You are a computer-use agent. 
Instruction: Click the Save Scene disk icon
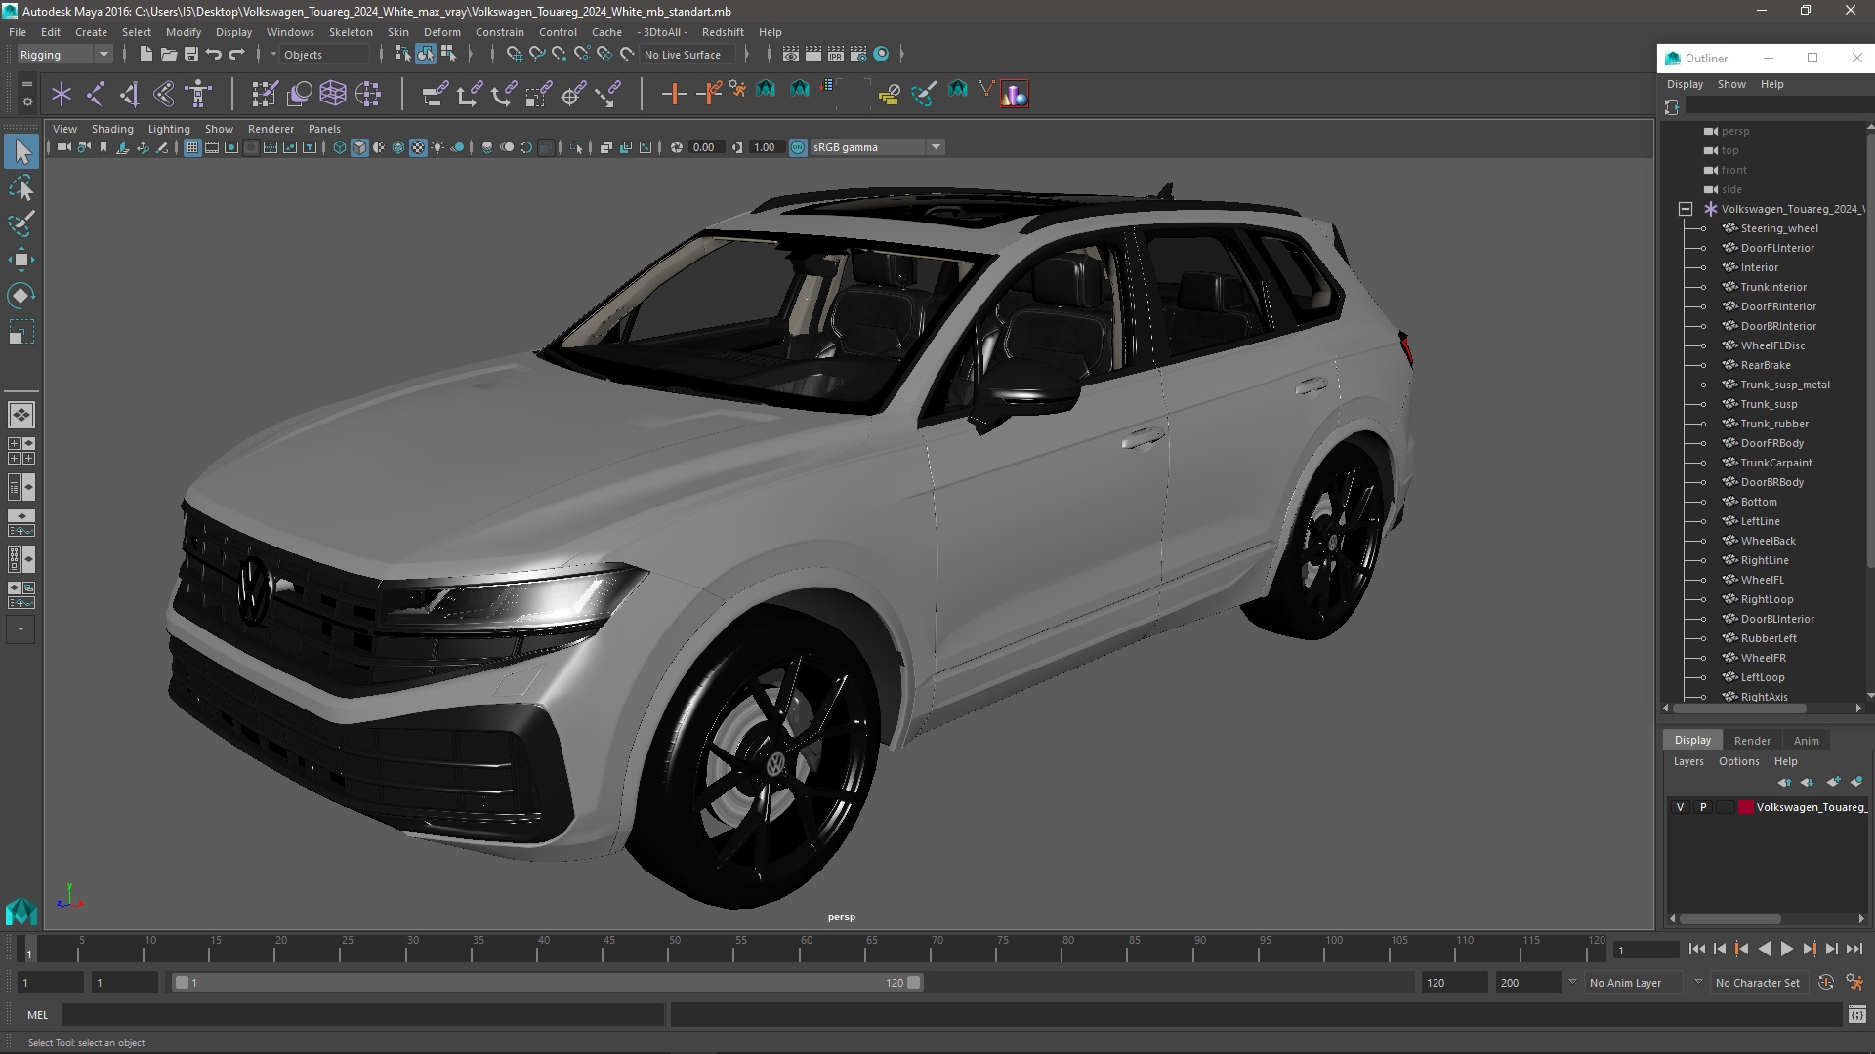click(191, 55)
